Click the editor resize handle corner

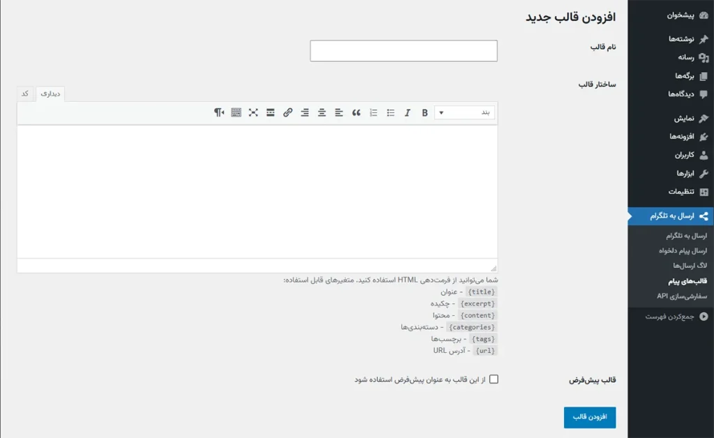(x=493, y=269)
